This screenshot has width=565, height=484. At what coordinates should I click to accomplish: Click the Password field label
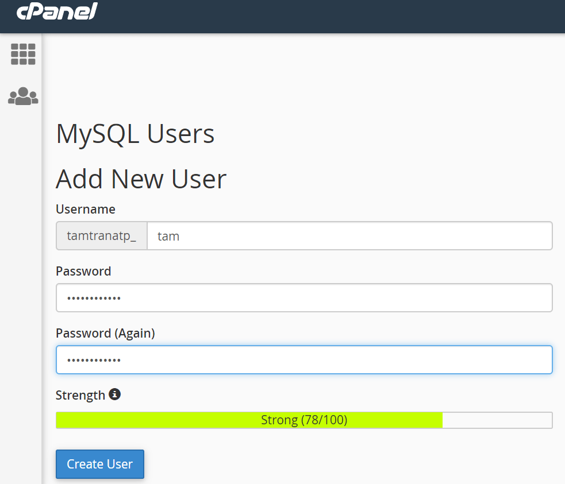point(83,272)
